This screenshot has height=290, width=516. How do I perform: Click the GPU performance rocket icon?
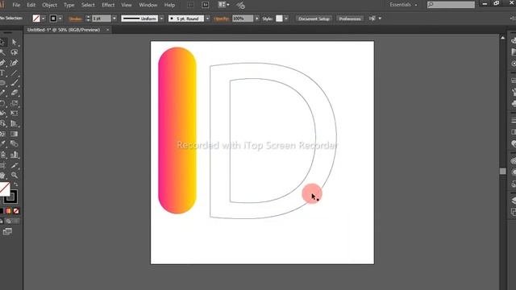coord(240,5)
